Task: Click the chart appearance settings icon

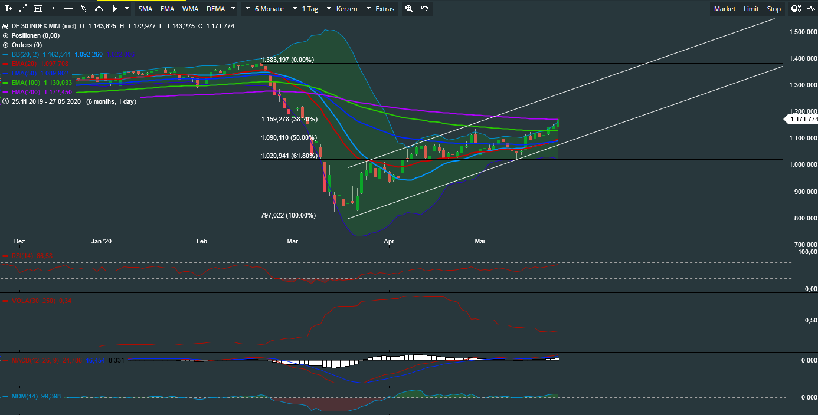Action: coord(796,9)
